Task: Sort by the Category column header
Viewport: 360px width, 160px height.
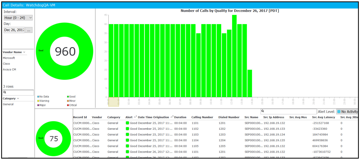Action: pyautogui.click(x=114, y=117)
